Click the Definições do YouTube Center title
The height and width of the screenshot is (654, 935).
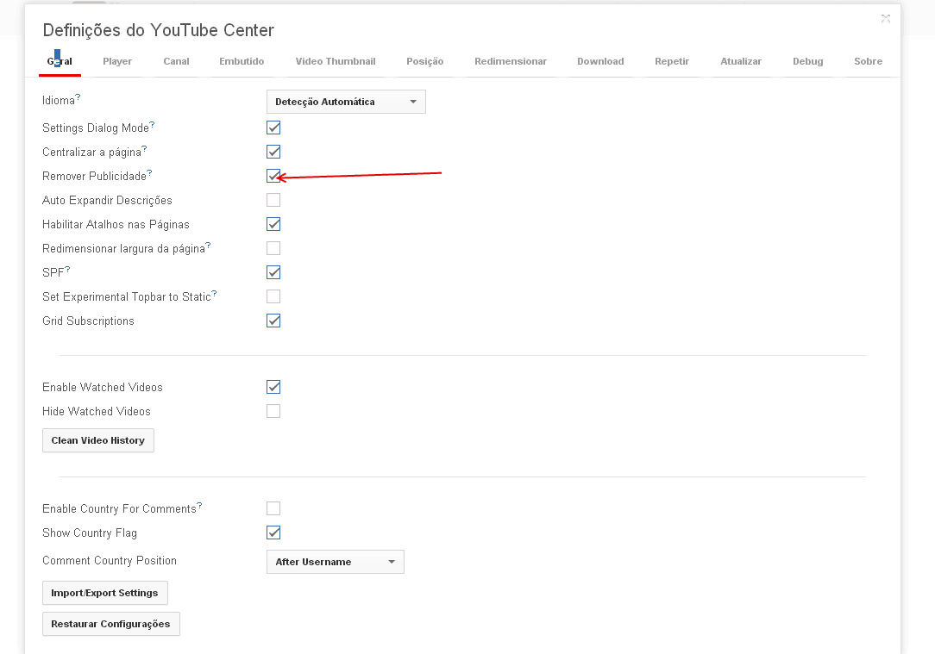coord(159,30)
